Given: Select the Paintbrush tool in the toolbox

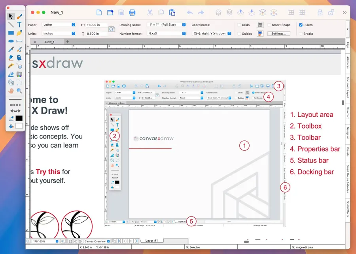Looking at the screenshot, I should (x=19, y=16).
